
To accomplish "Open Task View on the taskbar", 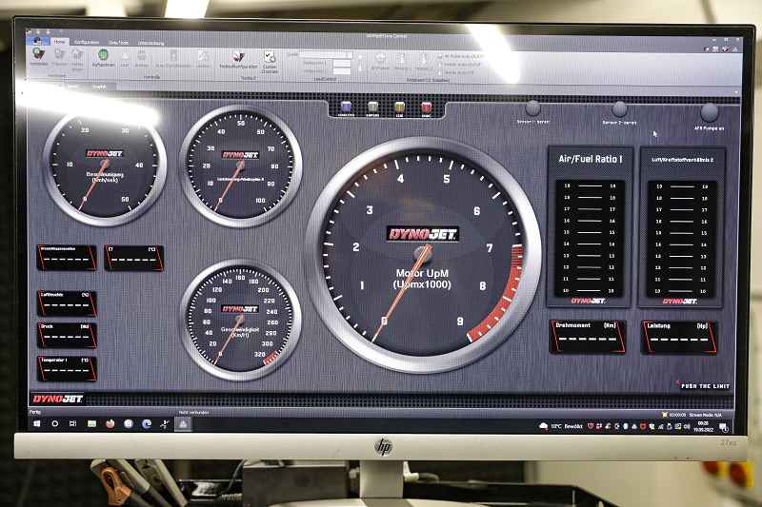I will click(x=73, y=423).
